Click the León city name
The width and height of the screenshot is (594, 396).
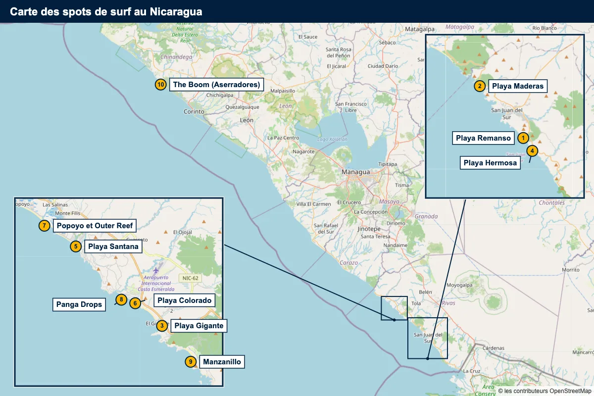click(246, 120)
